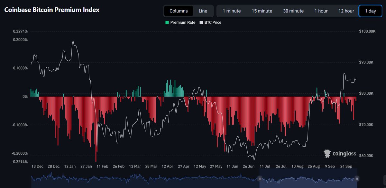The image size is (386, 188).
Task: Click the 24 Sep date label
Action: pyautogui.click(x=346, y=167)
